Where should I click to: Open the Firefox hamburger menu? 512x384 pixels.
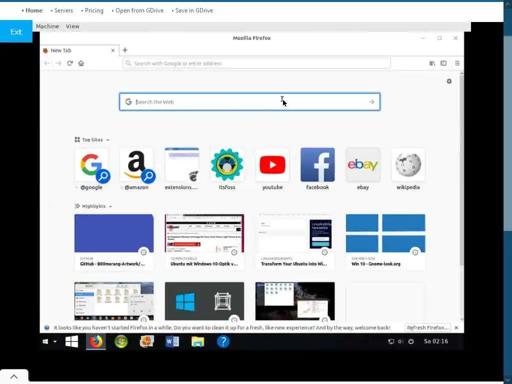point(457,63)
